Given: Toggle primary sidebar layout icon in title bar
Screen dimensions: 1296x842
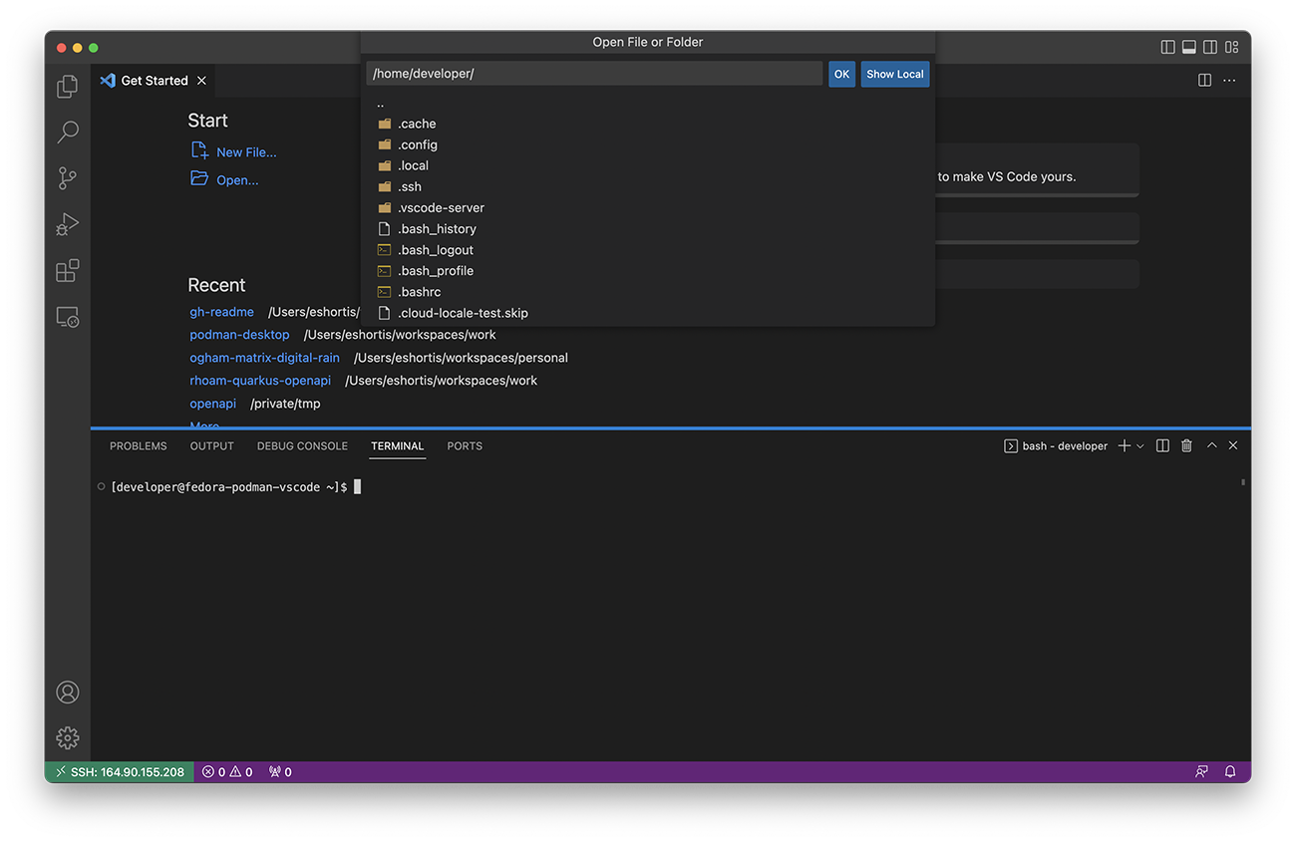Looking at the screenshot, I should click(1168, 47).
